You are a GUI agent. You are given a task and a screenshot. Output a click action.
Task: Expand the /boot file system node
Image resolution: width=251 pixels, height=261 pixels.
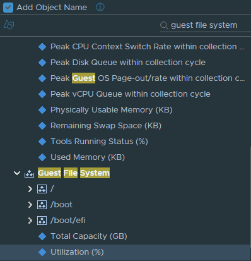point(30,205)
